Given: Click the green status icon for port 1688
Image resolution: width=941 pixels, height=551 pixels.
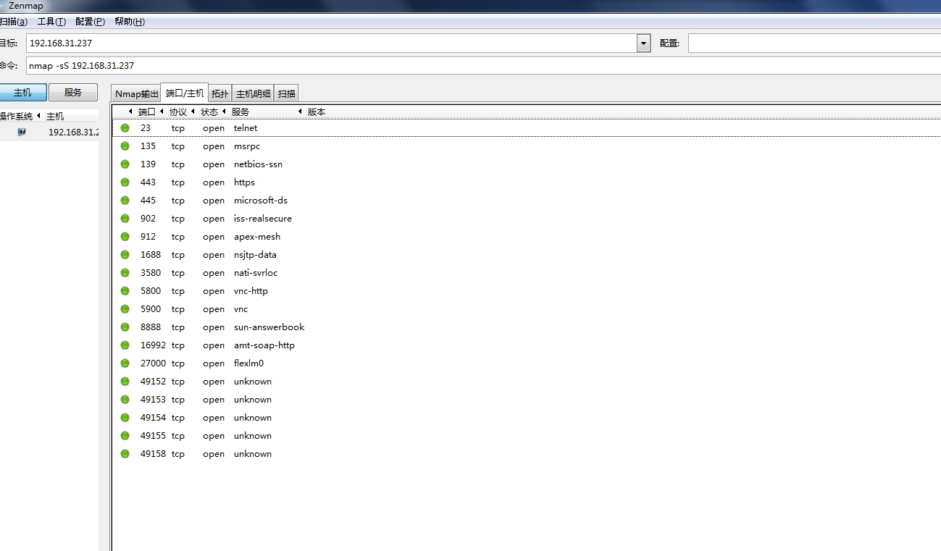Looking at the screenshot, I should [x=125, y=255].
